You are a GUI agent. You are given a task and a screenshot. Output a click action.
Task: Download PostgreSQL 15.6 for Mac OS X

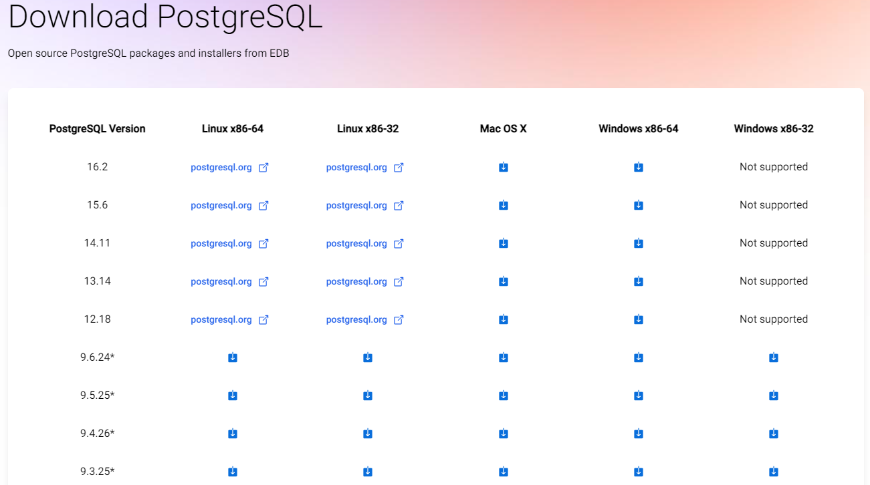[x=504, y=205]
